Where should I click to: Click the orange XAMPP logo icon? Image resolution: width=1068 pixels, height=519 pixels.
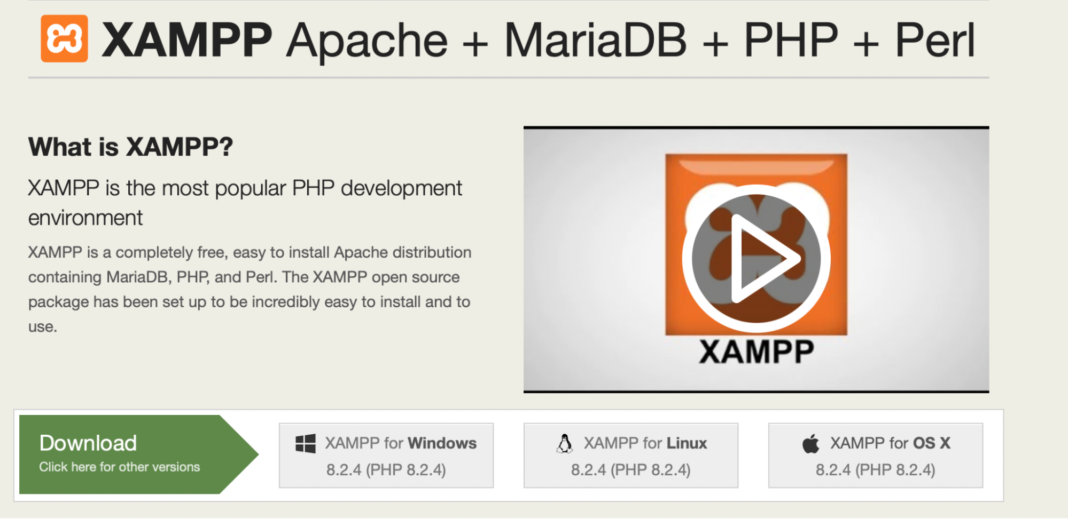(x=64, y=38)
